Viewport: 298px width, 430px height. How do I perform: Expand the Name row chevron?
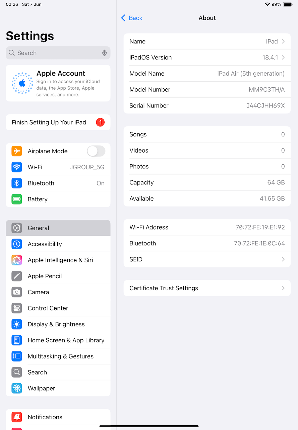[x=283, y=41]
